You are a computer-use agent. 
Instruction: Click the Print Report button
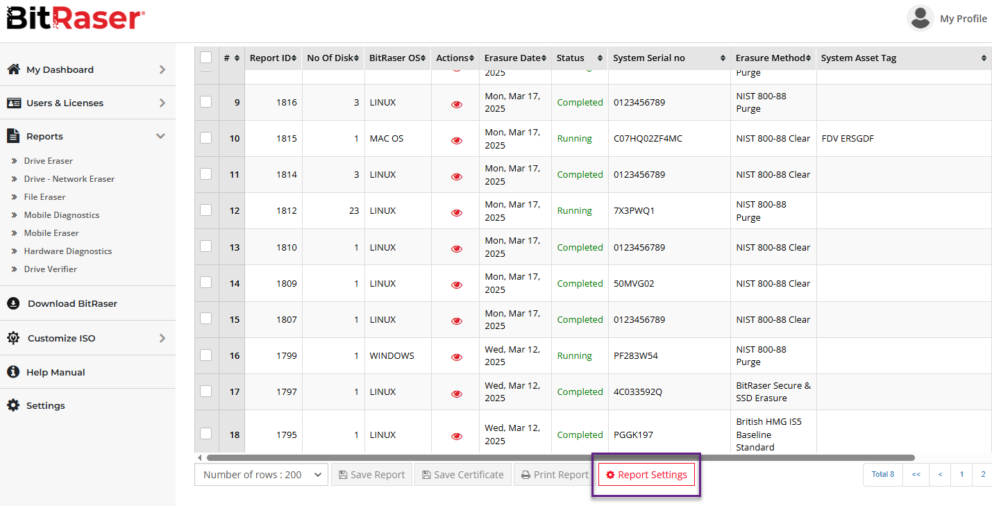pos(555,475)
